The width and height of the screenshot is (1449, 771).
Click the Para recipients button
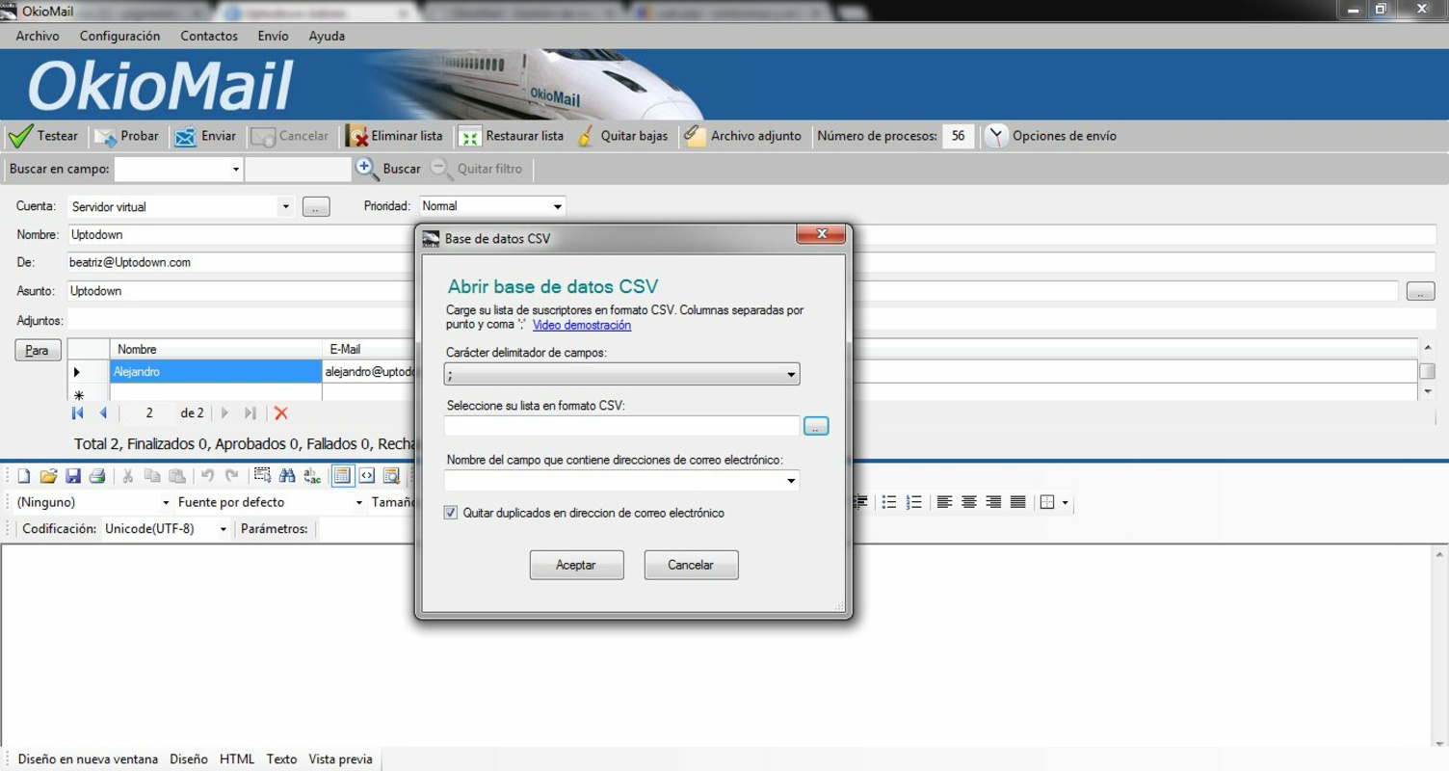[x=38, y=350]
